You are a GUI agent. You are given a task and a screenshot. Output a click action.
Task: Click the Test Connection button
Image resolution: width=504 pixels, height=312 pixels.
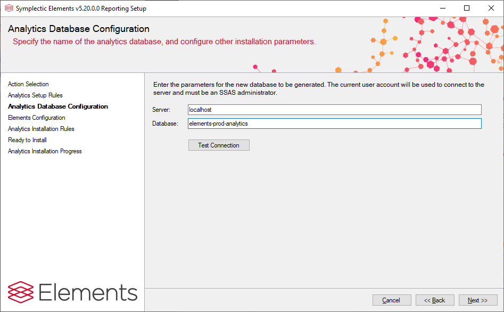(219, 145)
